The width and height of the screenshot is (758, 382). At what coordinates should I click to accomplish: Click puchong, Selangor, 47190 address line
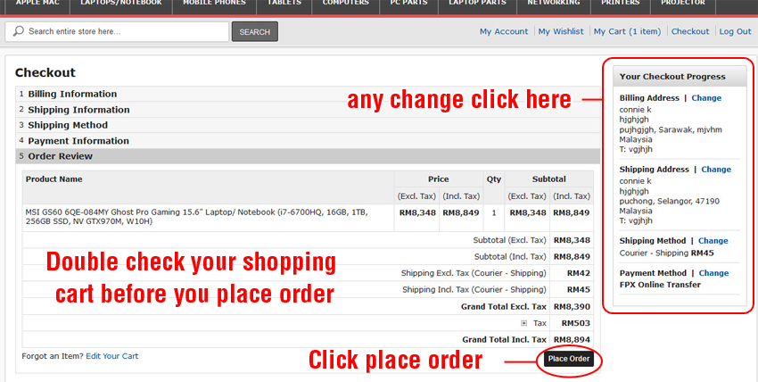click(670, 201)
